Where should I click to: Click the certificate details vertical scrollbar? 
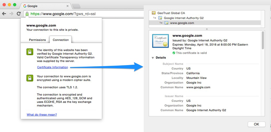pos(263,40)
